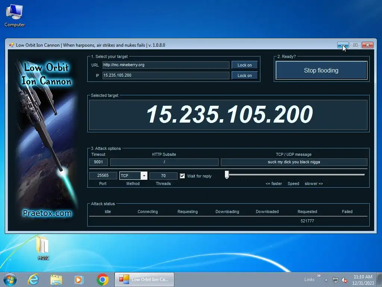Click the Lock on button beside URL
This screenshot has width=382, height=287.
tap(245, 65)
